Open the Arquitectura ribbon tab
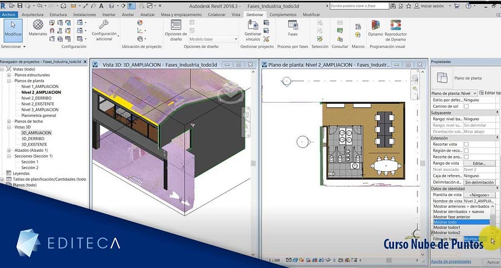Viewport: 501px width, 268px height. [32, 14]
